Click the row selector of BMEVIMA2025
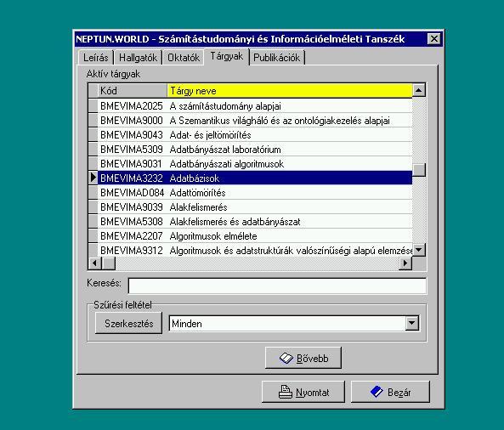 coord(93,105)
